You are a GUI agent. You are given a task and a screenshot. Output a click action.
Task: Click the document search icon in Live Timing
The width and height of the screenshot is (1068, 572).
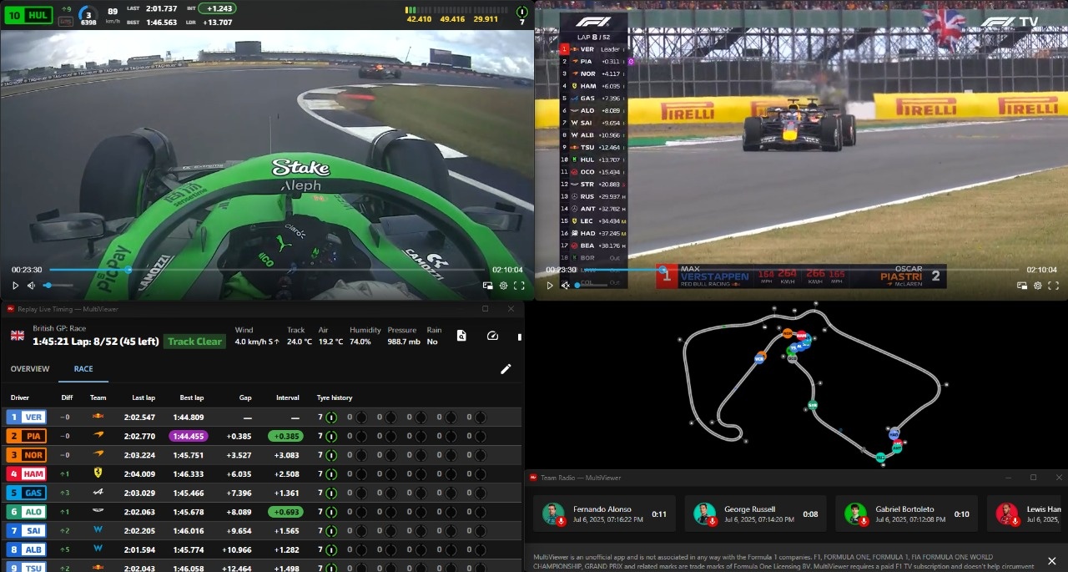click(x=461, y=336)
